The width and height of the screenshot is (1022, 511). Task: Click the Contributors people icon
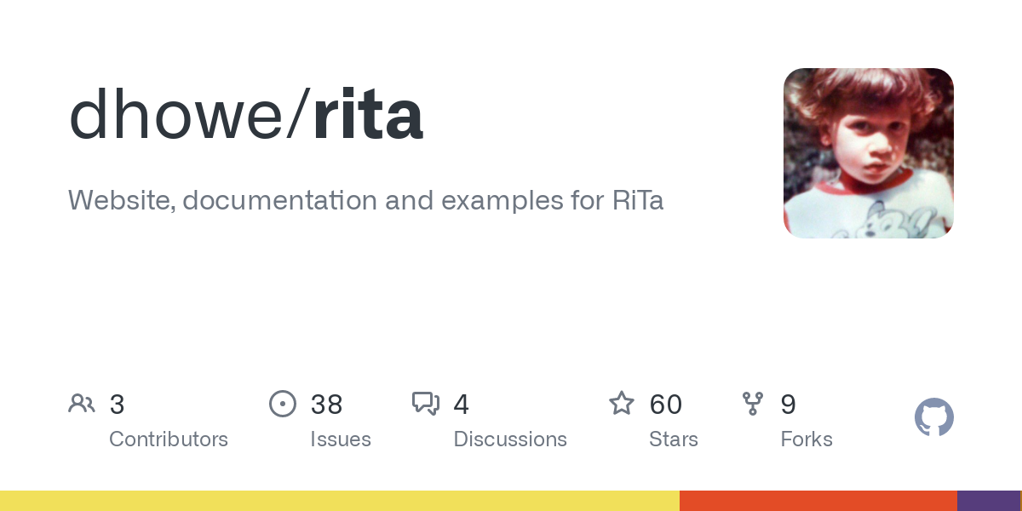(82, 404)
